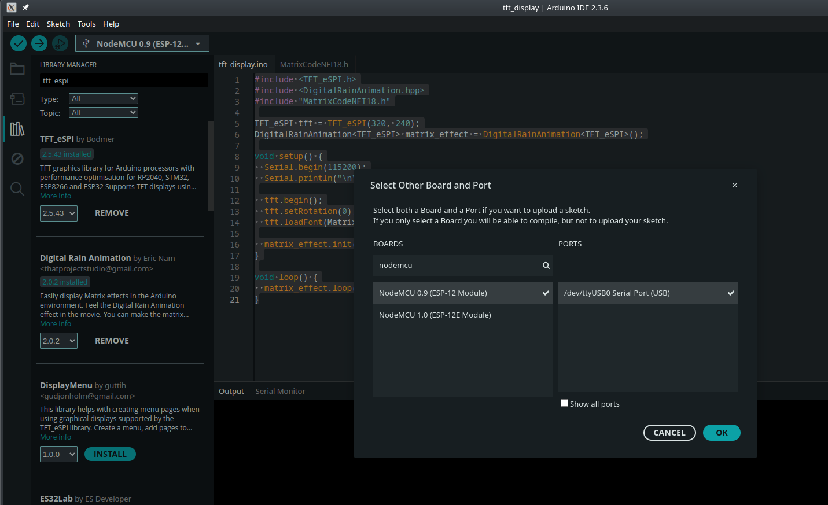Open the Boards Manager sidebar icon
The image size is (828, 505).
17,99
